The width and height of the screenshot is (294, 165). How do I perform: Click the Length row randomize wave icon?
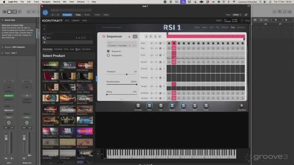(152, 87)
